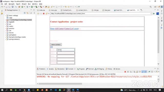Screen dimensions: 164x92
Task: Terminate server with the red console stop icon
Action: click(x=125, y=72)
